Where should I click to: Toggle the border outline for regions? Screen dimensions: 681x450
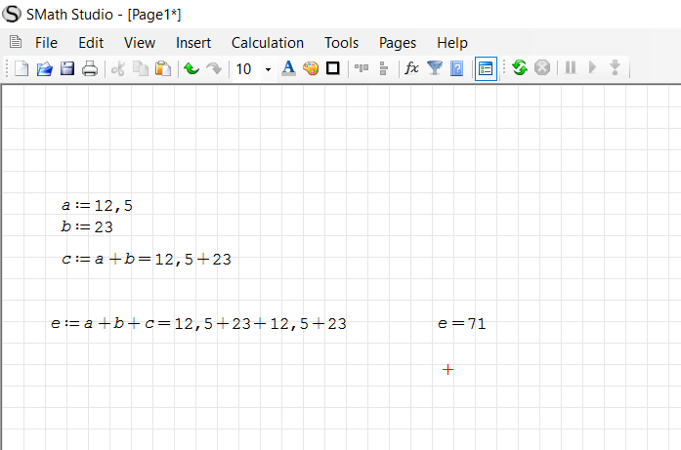click(x=332, y=68)
